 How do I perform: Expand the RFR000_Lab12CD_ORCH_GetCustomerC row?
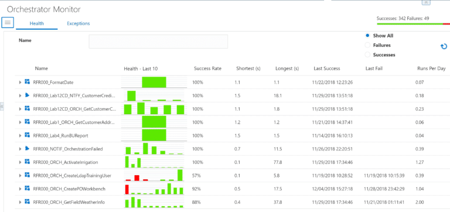(x=20, y=109)
